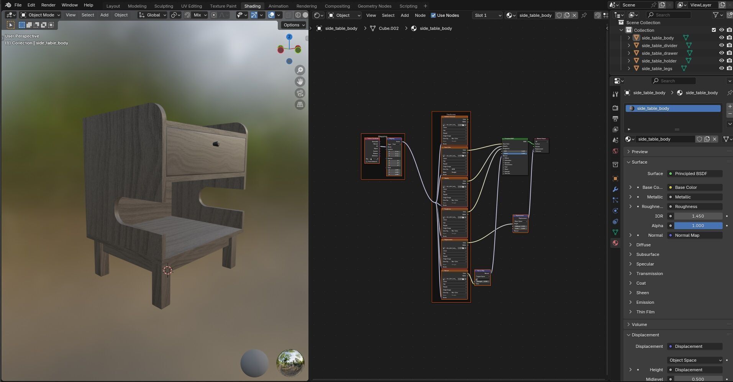Open the Modifiers wrench properties tab
733x382 pixels.
(x=615, y=189)
